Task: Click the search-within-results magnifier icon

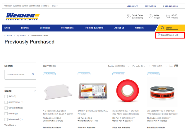Action: [33, 74]
